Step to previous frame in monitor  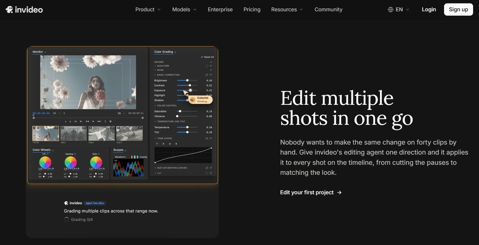click(75, 121)
